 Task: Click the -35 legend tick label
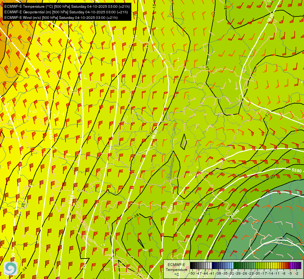[x=225, y=273]
